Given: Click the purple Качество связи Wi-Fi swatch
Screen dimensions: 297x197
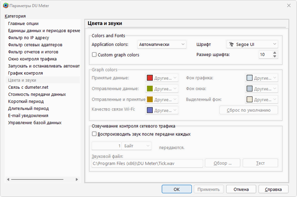Looking at the screenshot, I should point(150,110).
